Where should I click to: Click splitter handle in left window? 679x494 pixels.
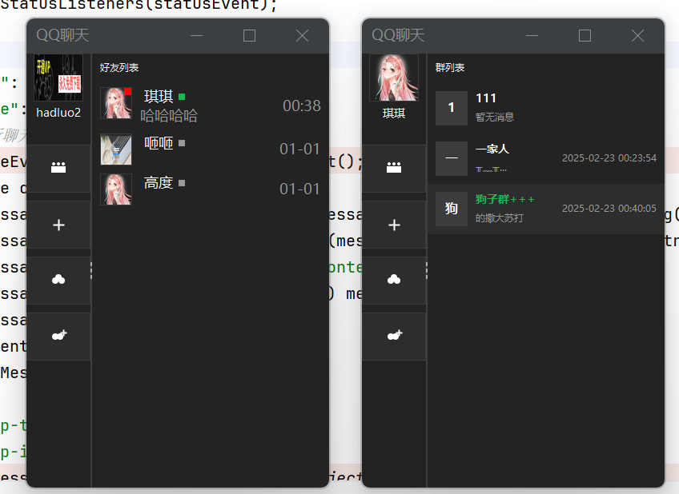pos(91,270)
